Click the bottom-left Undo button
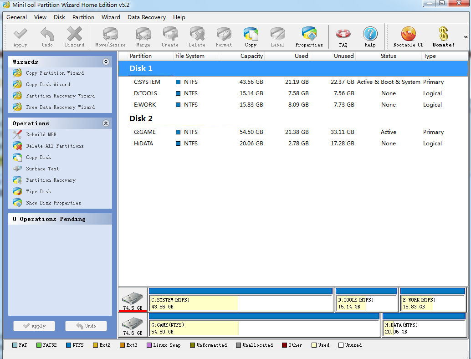Screen dimensions: 471x359 coord(86,326)
